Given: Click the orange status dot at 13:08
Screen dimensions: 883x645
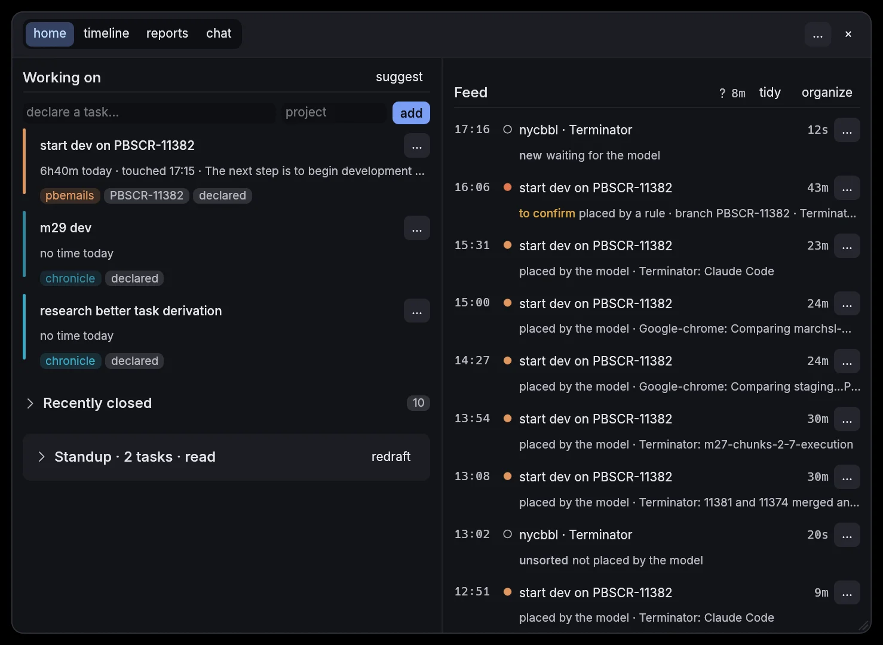Looking at the screenshot, I should coord(507,476).
